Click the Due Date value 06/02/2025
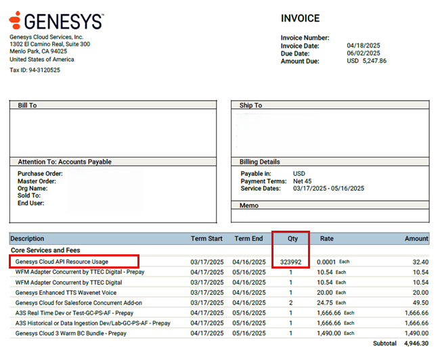 pyautogui.click(x=364, y=53)
